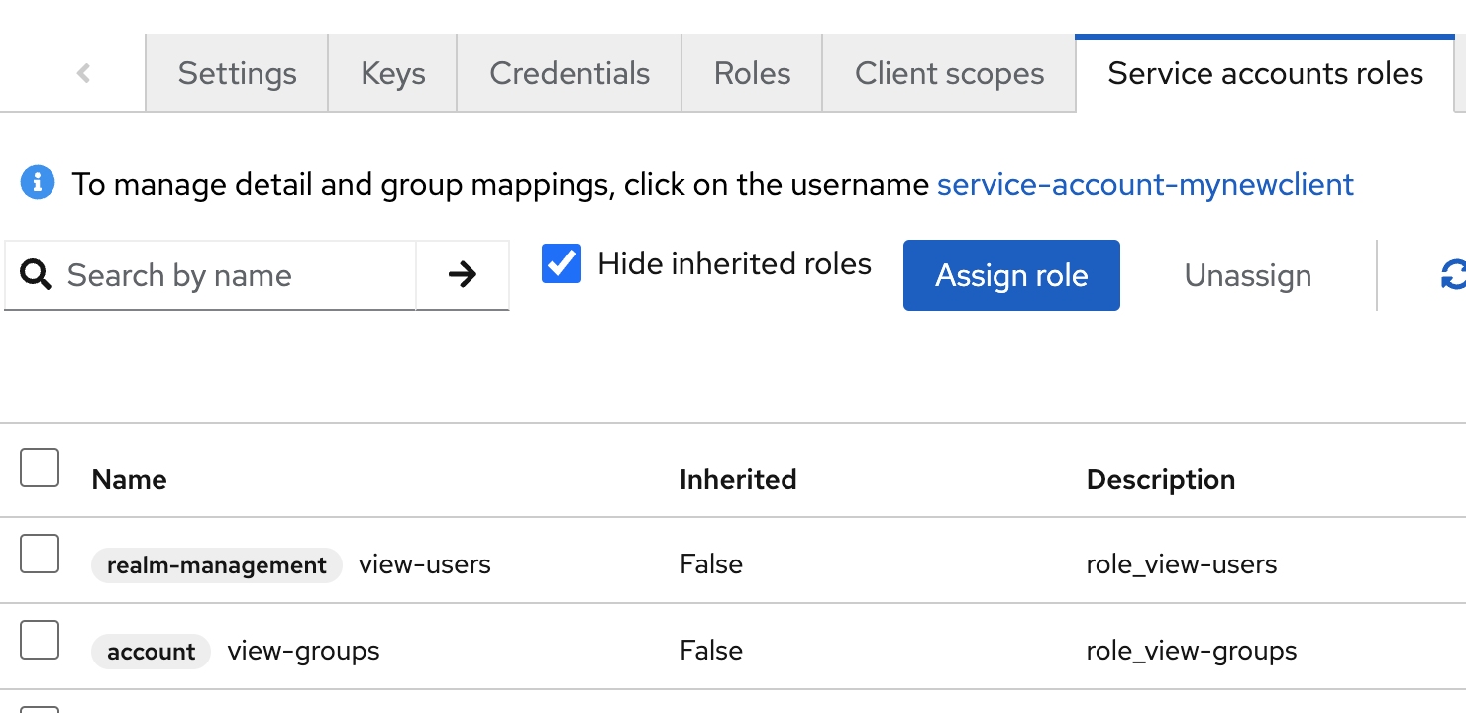The height and width of the screenshot is (713, 1466).
Task: Select the account badge
Action: click(151, 651)
